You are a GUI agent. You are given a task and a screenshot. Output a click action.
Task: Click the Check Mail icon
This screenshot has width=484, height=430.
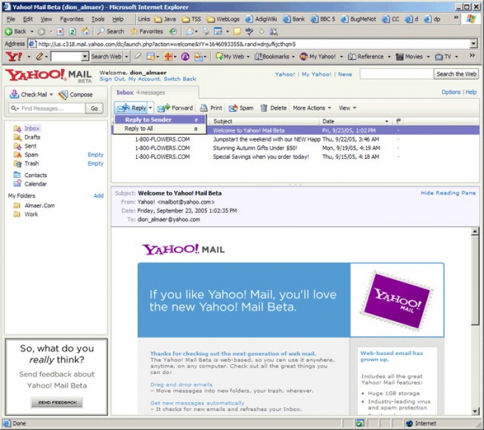[x=14, y=94]
